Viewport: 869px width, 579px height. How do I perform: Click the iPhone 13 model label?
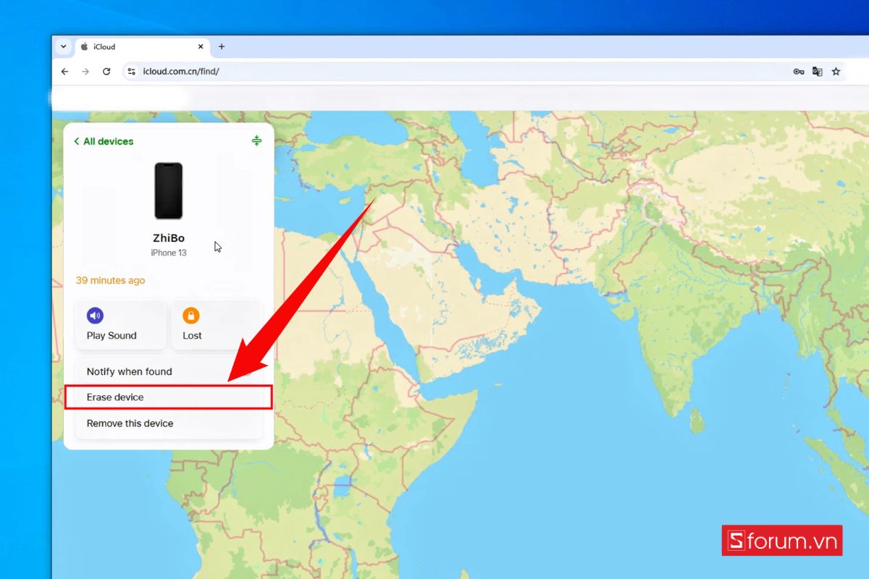pos(169,253)
